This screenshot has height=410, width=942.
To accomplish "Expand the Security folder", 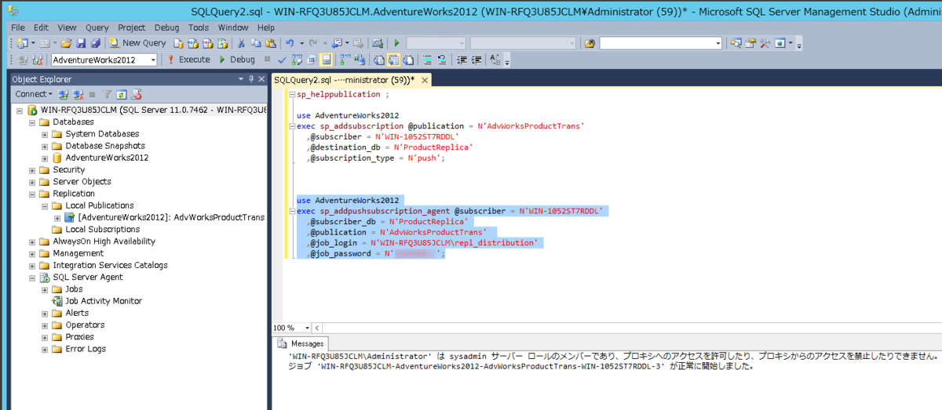I will (x=31, y=170).
